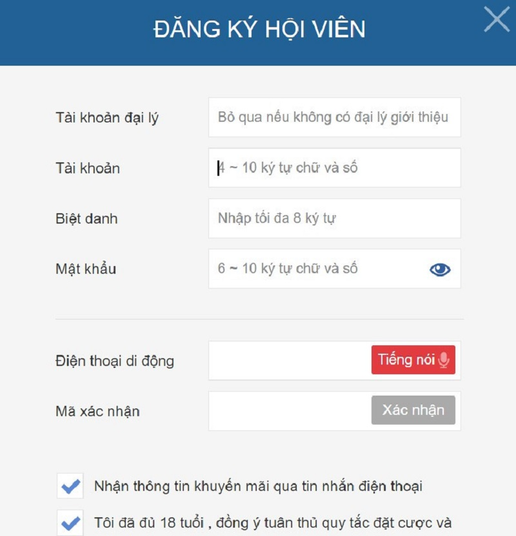
Task: Click the ĐĂNG KÝ HỘI VIÊN title bar
Action: point(258,28)
